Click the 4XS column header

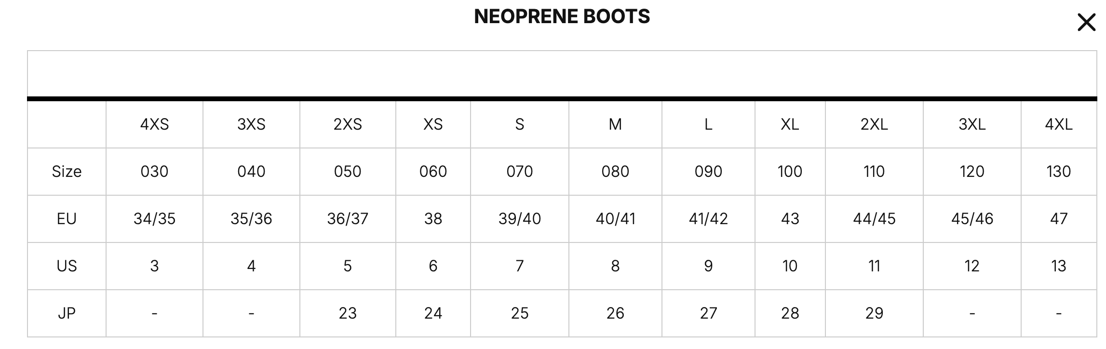click(x=154, y=124)
